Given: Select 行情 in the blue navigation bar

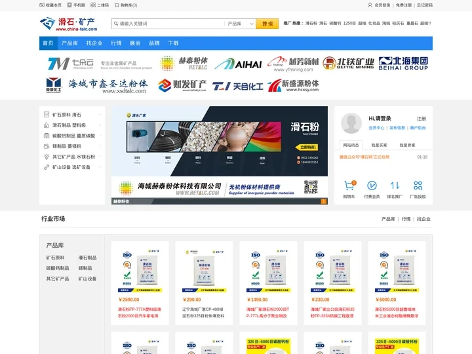Looking at the screenshot, I should [x=116, y=43].
